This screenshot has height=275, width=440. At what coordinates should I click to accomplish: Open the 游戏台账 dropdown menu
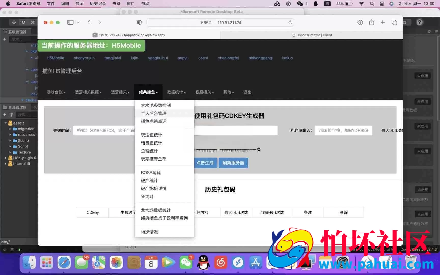(x=56, y=92)
